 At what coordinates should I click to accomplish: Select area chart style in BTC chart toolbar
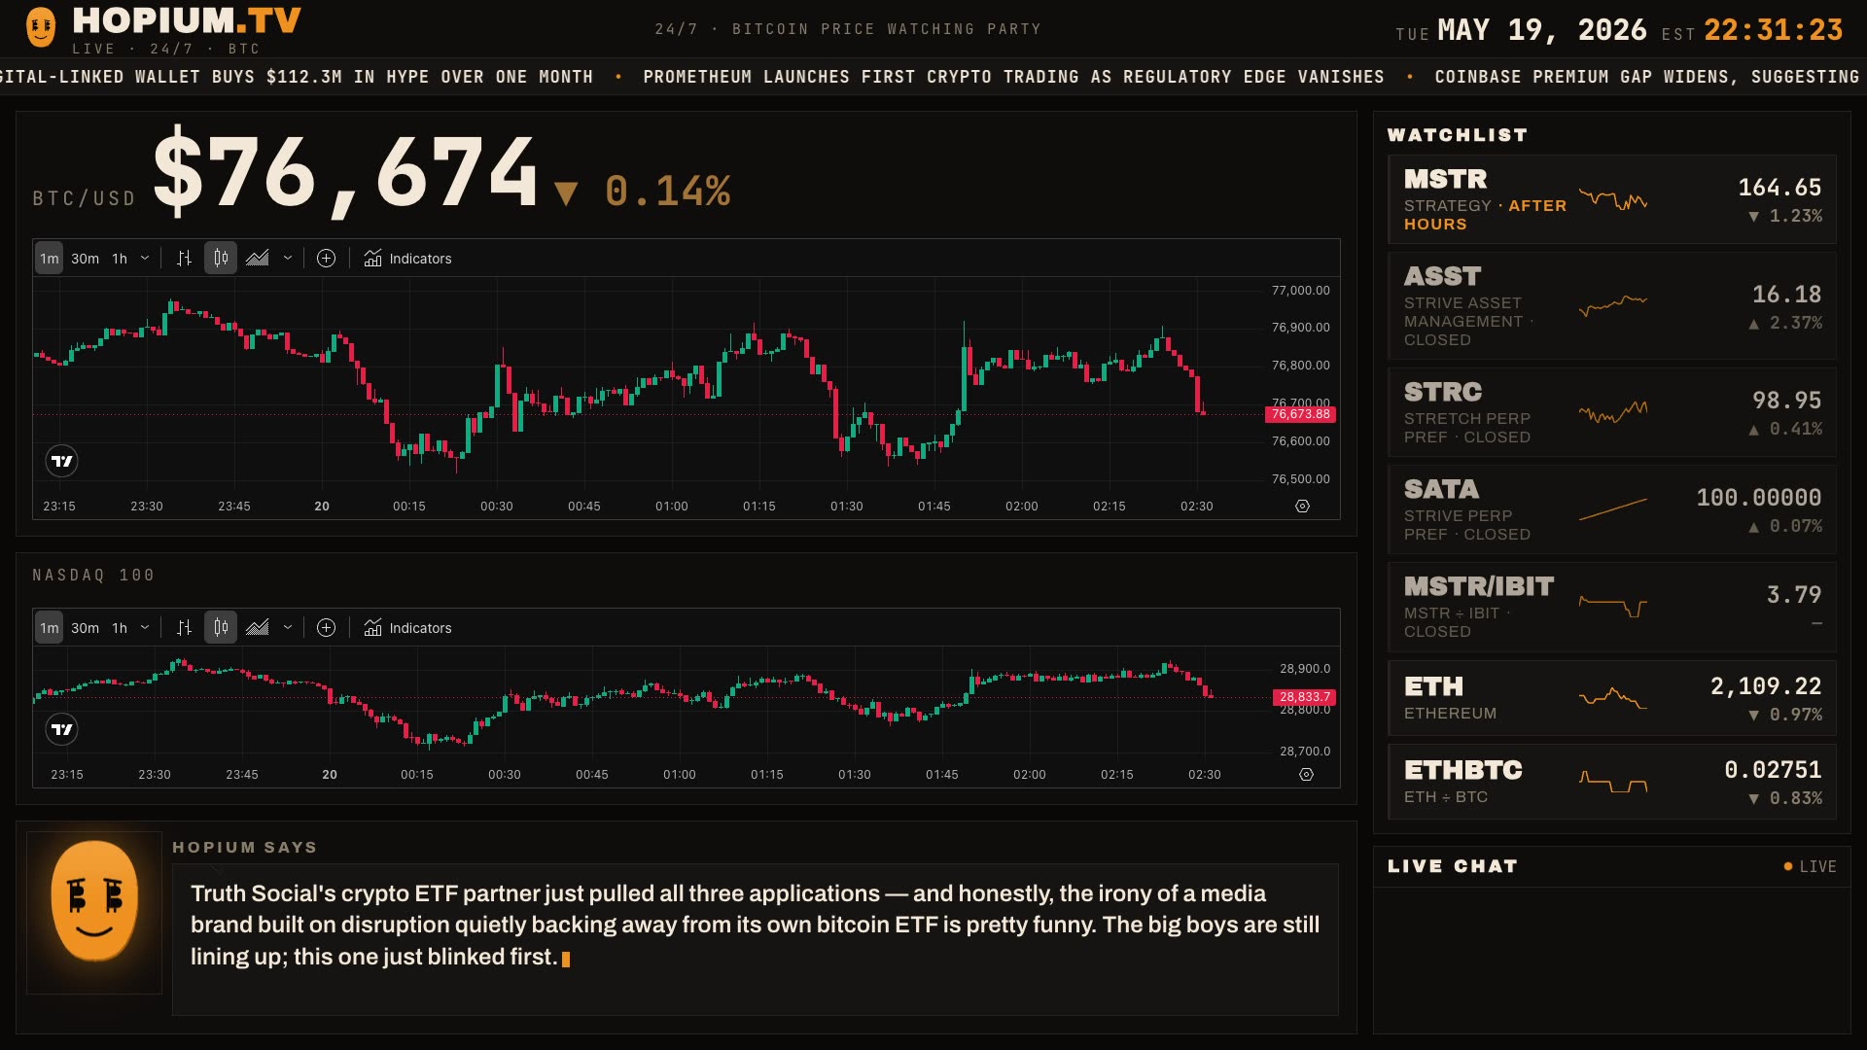click(x=258, y=259)
